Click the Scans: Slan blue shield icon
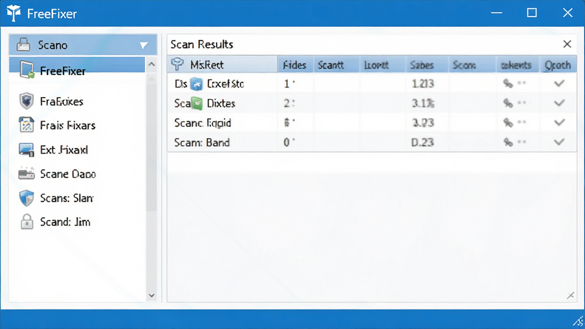Viewport: 585px width, 329px height. pos(26,198)
